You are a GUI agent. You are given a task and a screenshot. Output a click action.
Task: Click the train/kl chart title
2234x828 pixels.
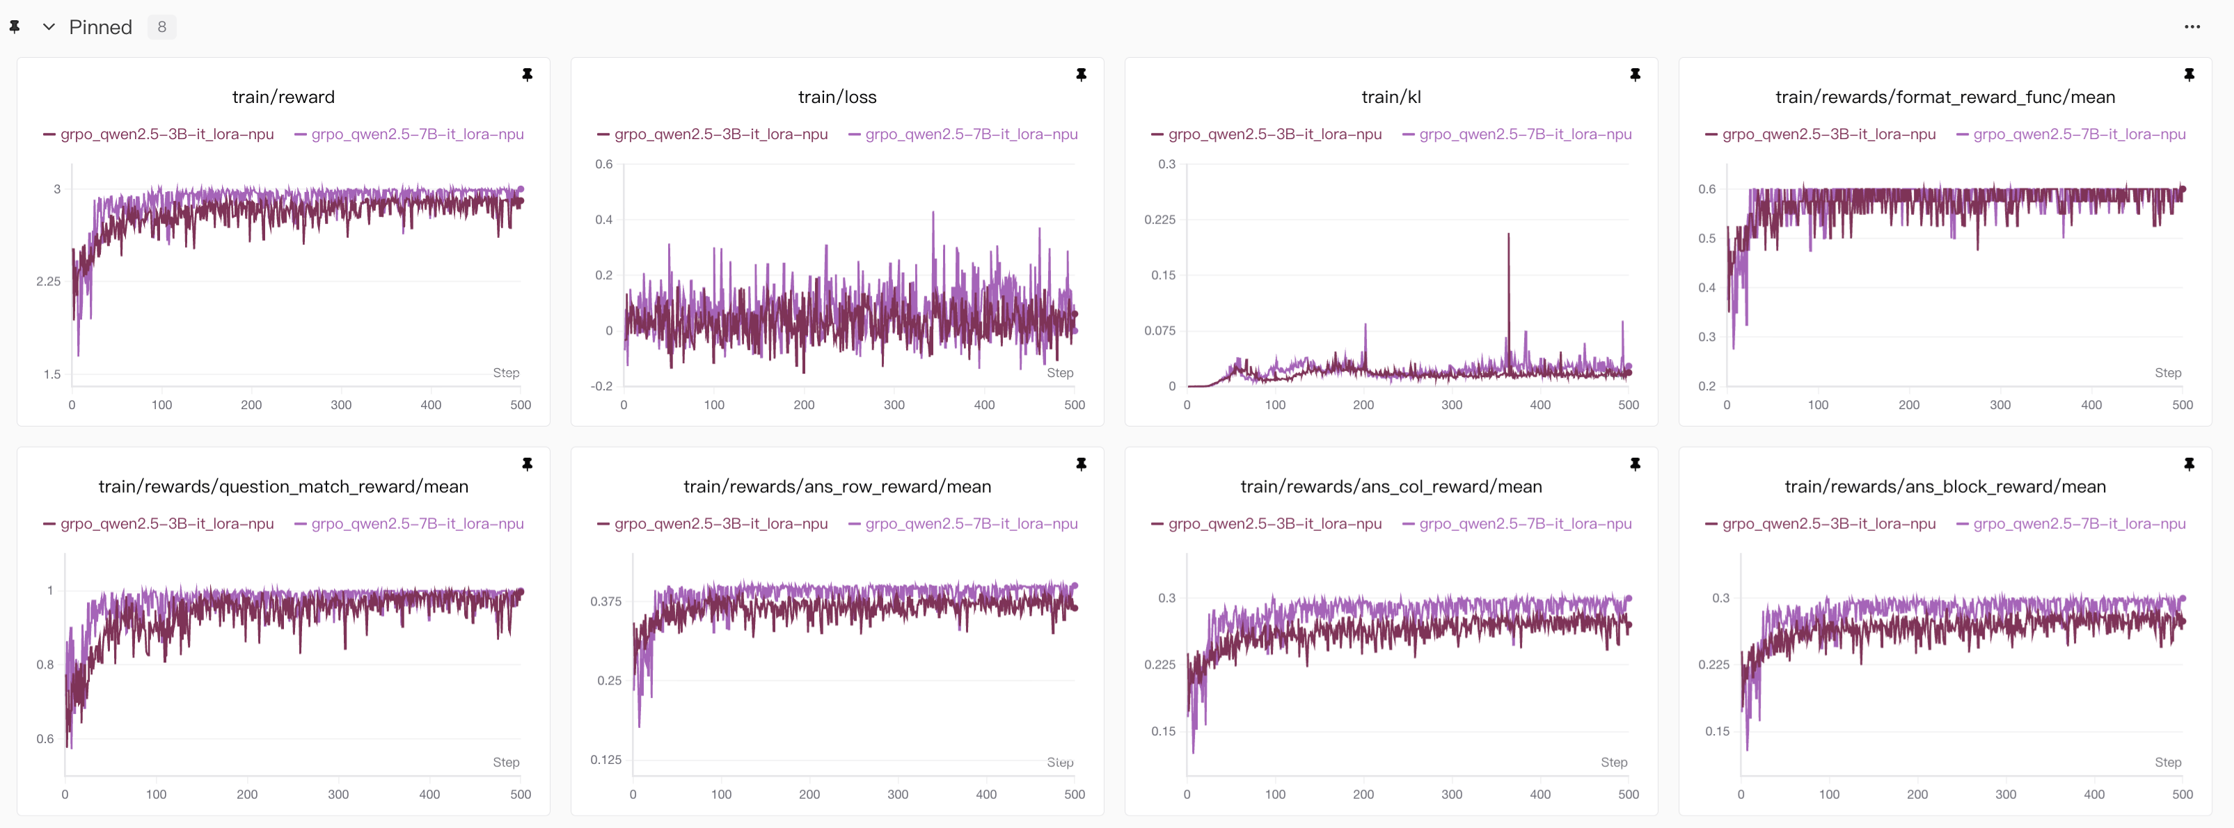click(x=1391, y=97)
